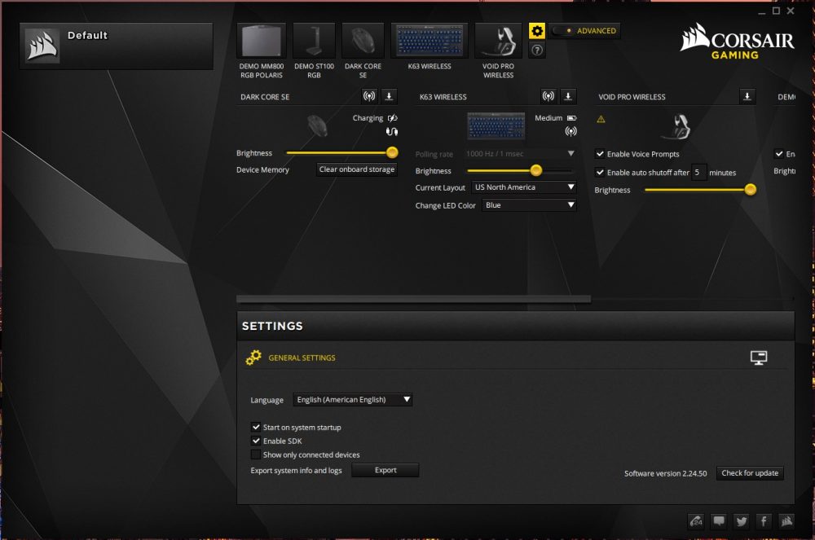Click the Medium battery level icon for K63
815x540 pixels.
point(572,118)
